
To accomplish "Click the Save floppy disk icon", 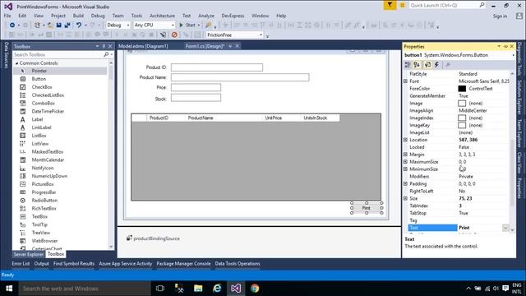I will (x=59, y=25).
